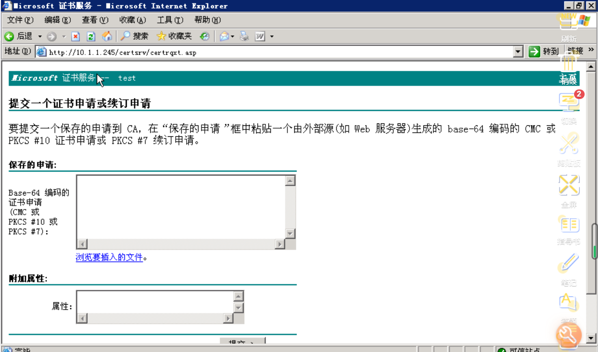
Task: Click the Forward arrow button
Action: [x=52, y=36]
